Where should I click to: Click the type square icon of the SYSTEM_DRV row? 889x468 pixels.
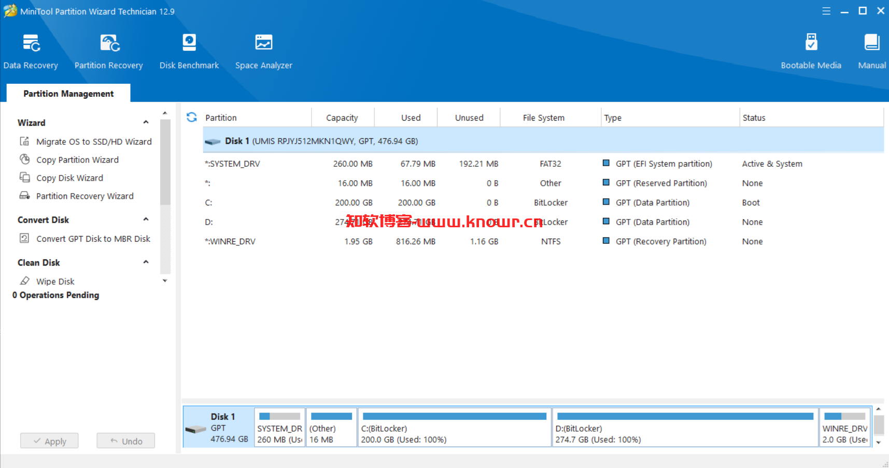606,163
